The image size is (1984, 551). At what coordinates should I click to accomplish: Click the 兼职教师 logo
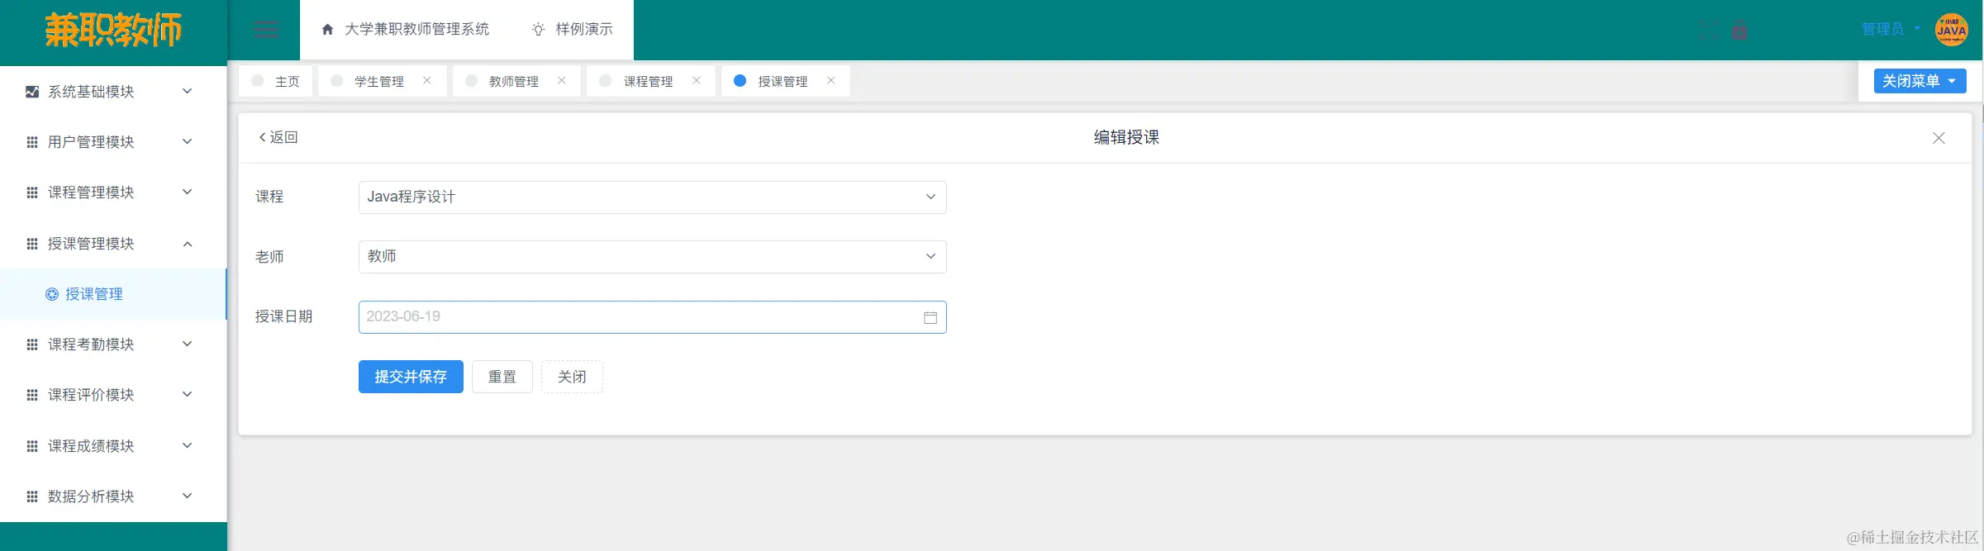(113, 31)
